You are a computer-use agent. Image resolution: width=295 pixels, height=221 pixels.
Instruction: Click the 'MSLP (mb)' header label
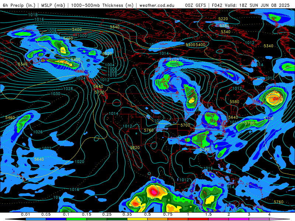tap(53, 5)
